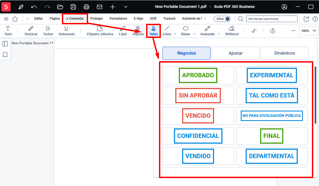Click the export comments icon
319x186 pixels.
pyautogui.click(x=273, y=31)
